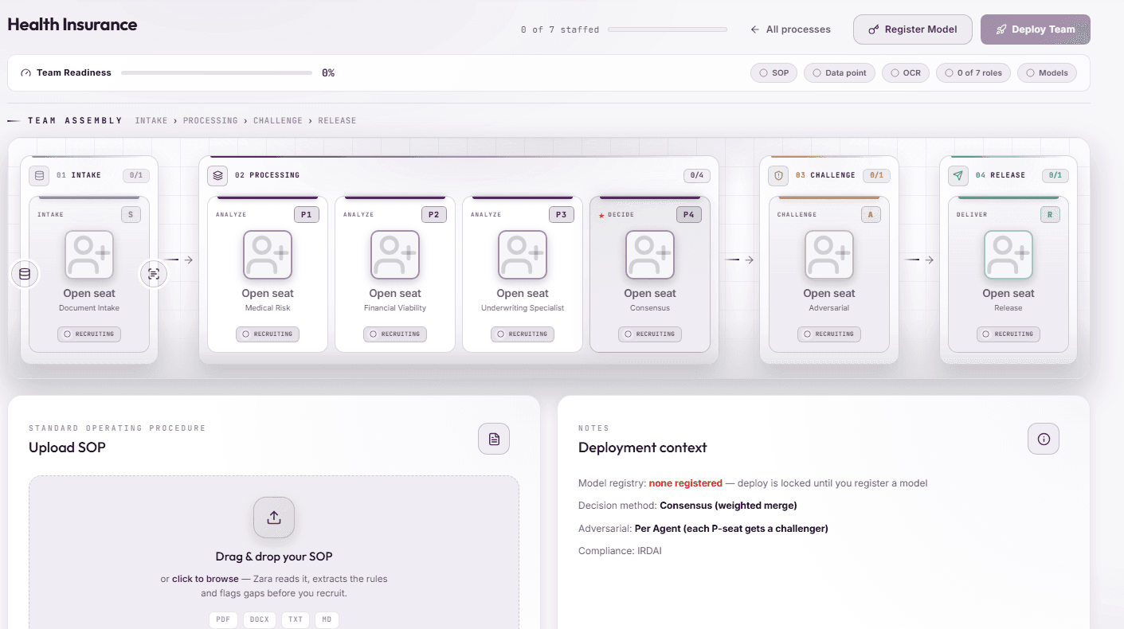
Task: Click the Health Insurance page title
Action: pos(72,25)
